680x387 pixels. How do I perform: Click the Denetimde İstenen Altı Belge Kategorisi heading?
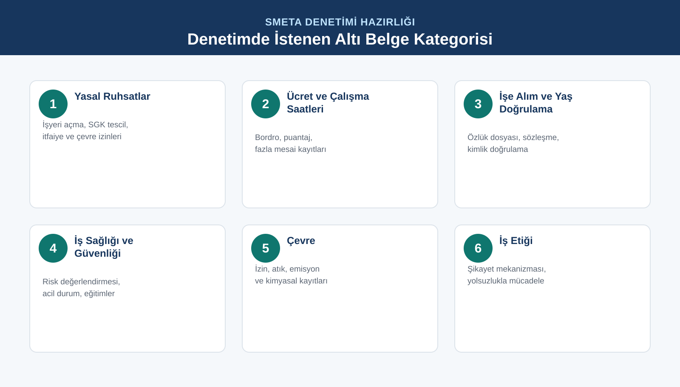click(x=340, y=39)
